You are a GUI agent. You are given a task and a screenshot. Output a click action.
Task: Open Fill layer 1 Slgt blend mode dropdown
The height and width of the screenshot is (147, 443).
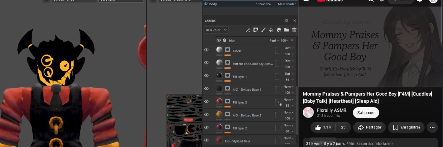tap(289, 74)
